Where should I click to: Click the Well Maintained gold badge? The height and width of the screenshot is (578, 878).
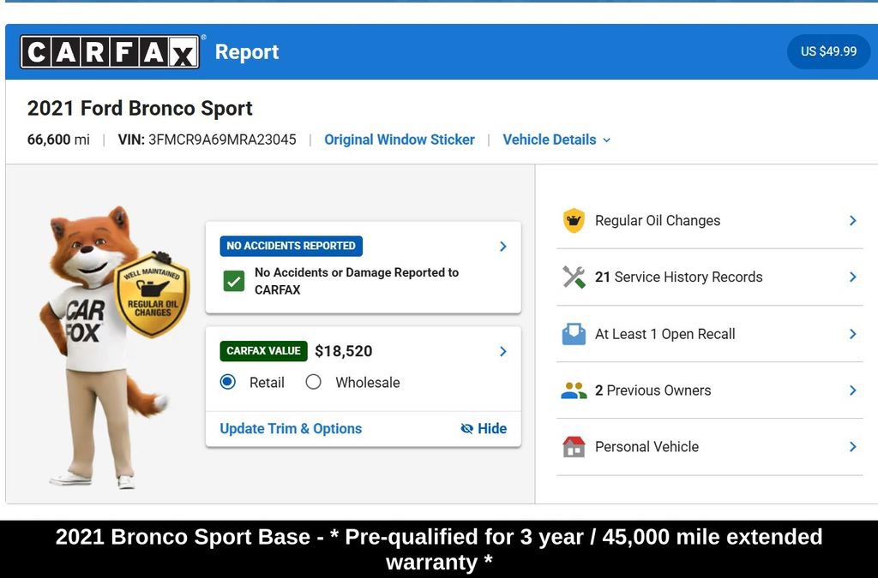(153, 295)
